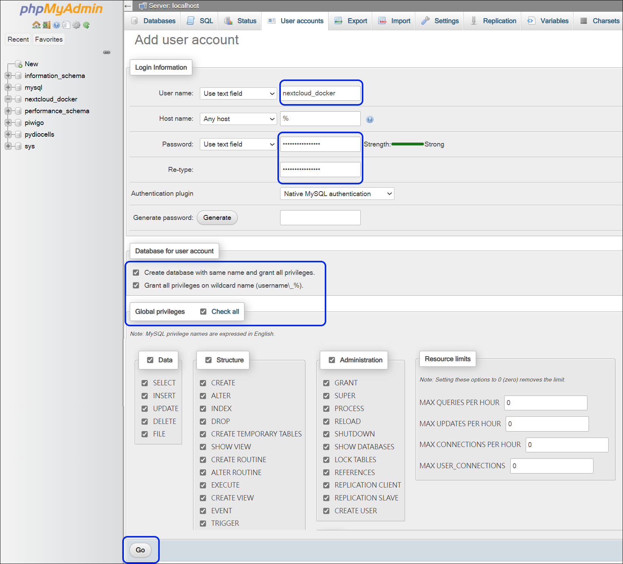Screen dimensions: 623x564
Task: Click the collapse-panel arrow in server bar
Action: 128,6
